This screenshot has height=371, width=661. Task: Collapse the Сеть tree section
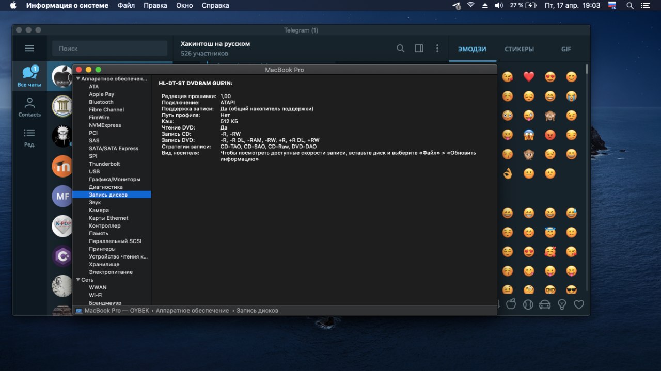pyautogui.click(x=78, y=280)
